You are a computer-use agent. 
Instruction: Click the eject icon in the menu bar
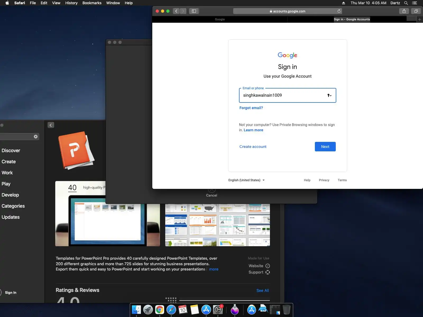point(343,3)
